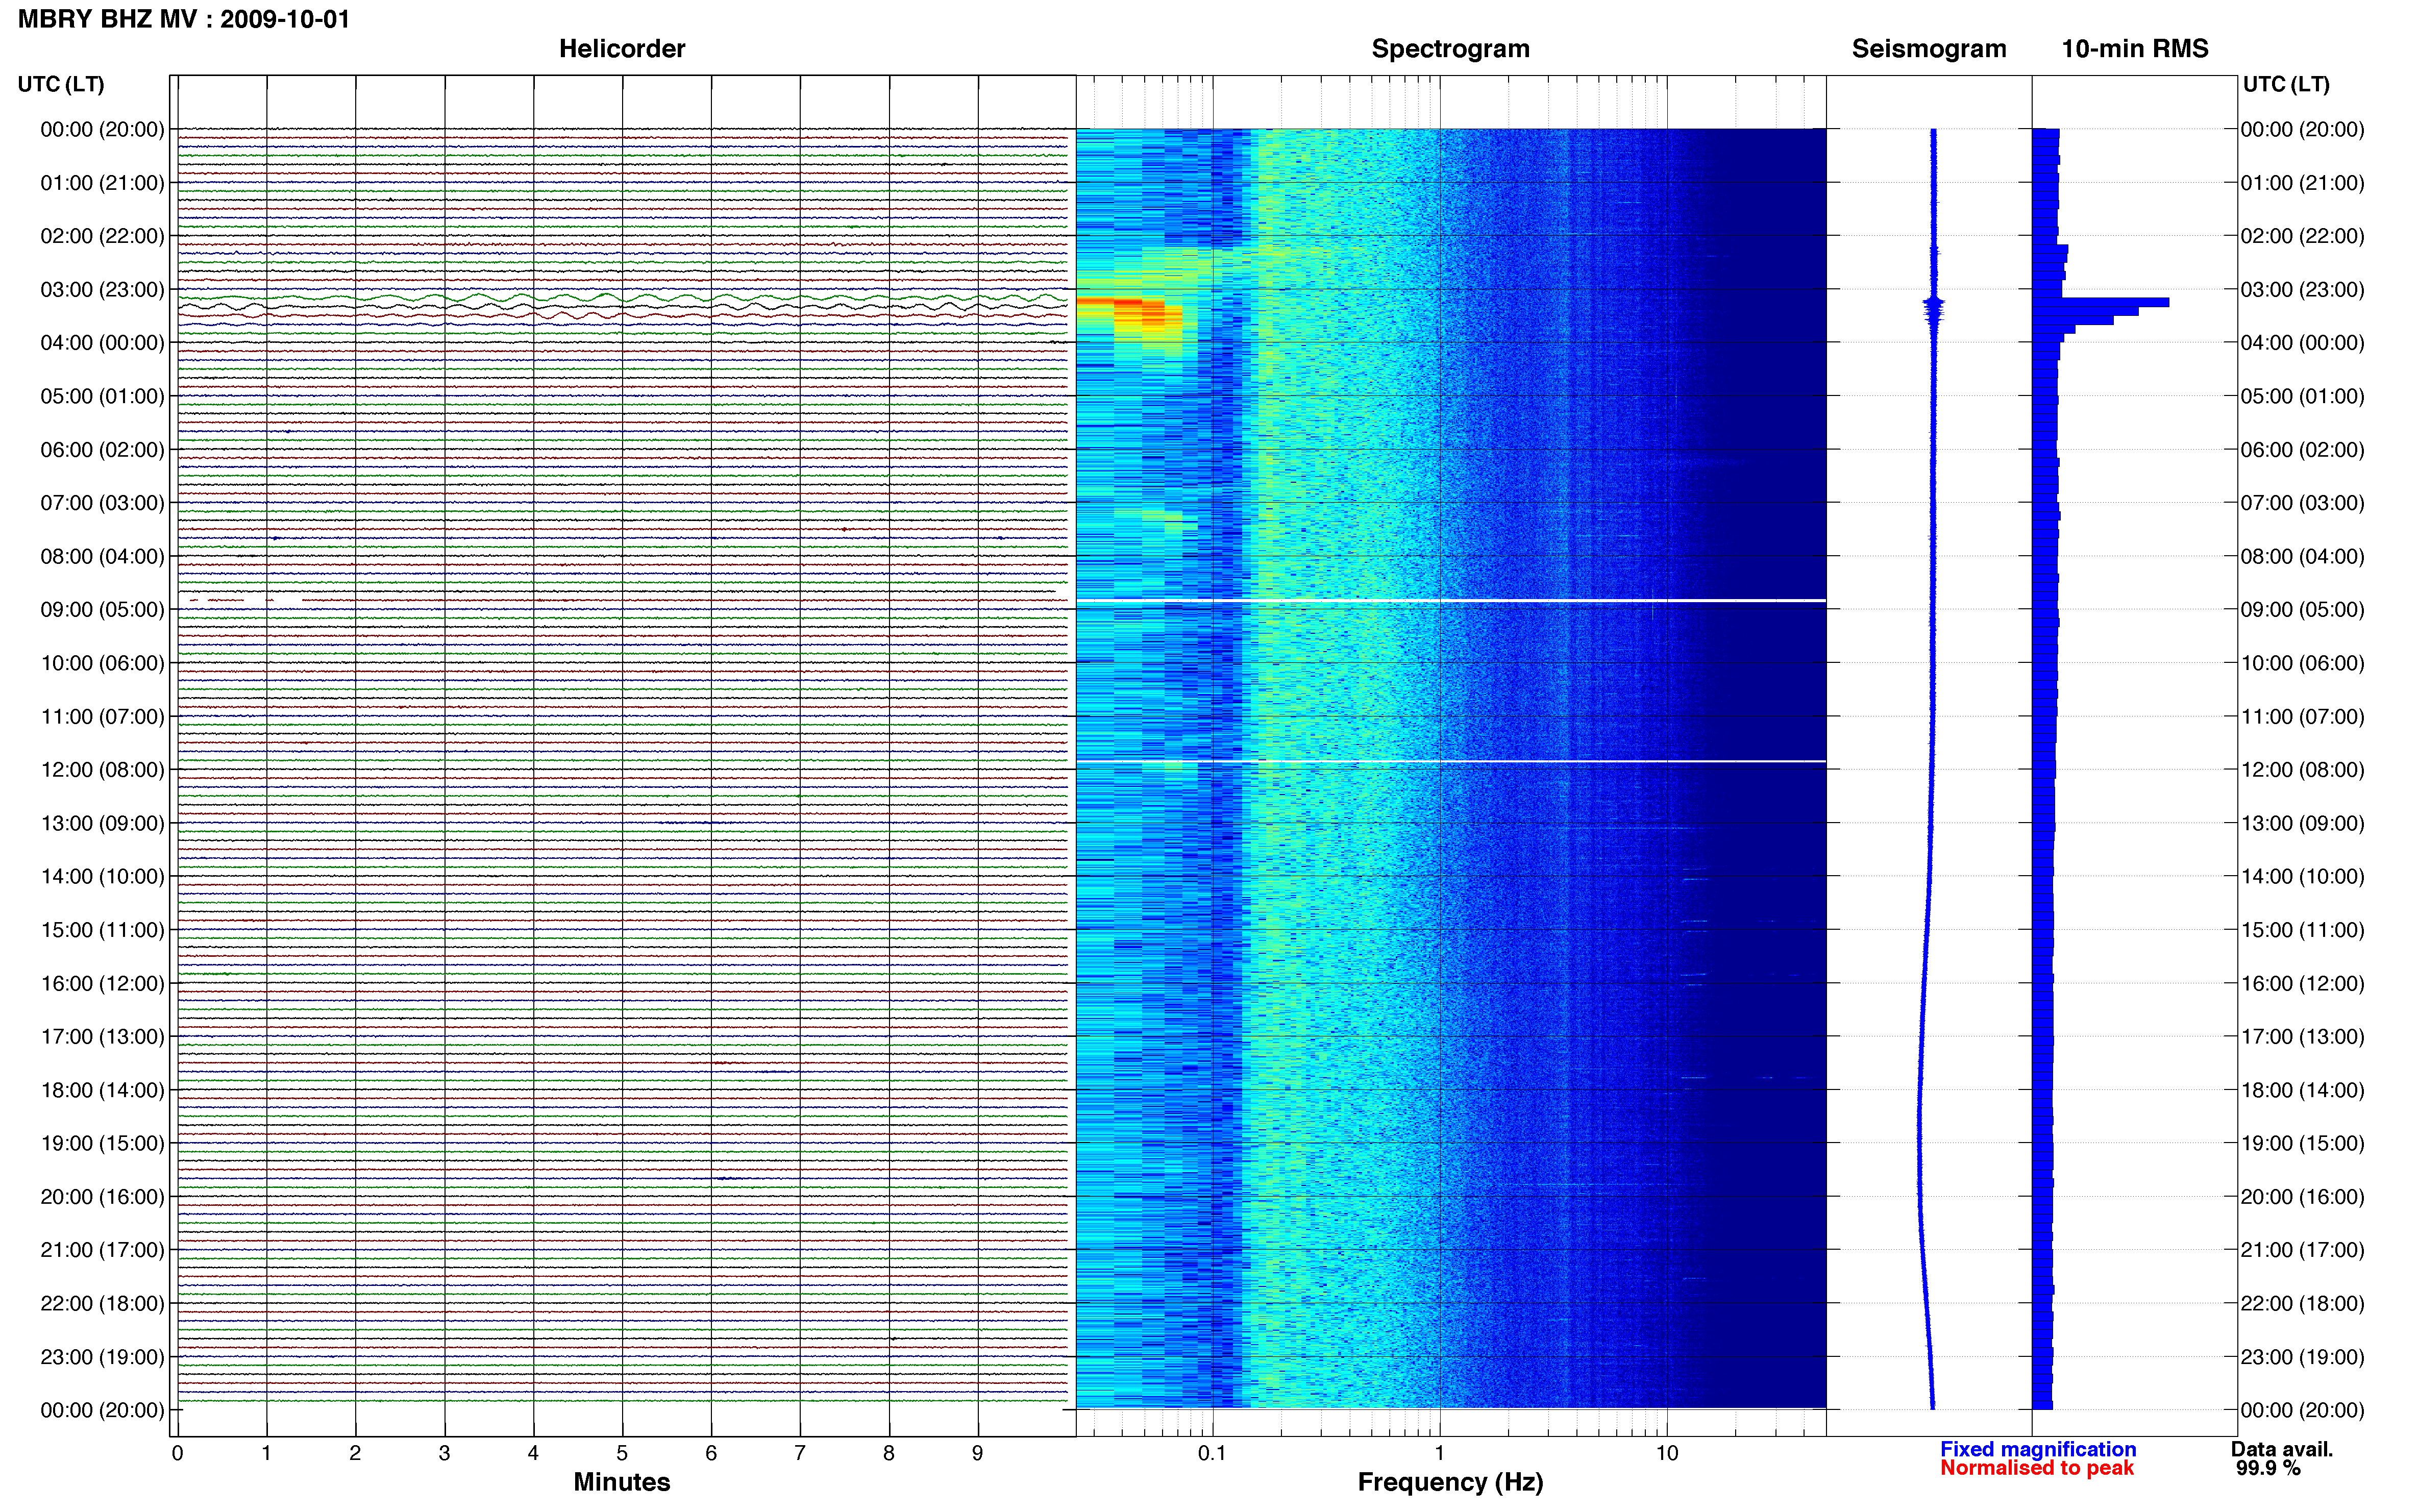The height and width of the screenshot is (1512, 2419).
Task: Click the seismogram burst near 03:00
Action: [1934, 307]
